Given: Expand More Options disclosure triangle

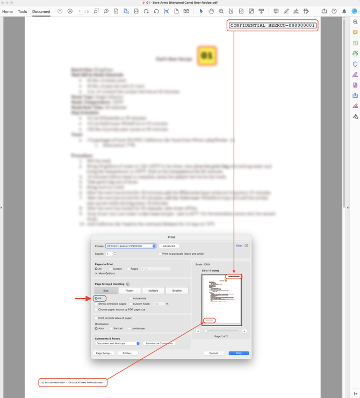Looking at the screenshot, I should coord(97,273).
